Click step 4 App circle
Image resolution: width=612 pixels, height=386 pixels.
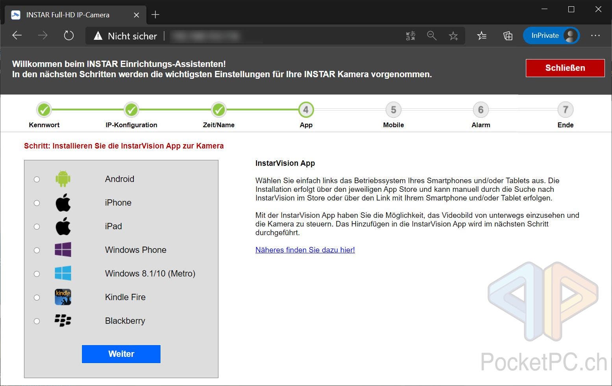pyautogui.click(x=306, y=110)
